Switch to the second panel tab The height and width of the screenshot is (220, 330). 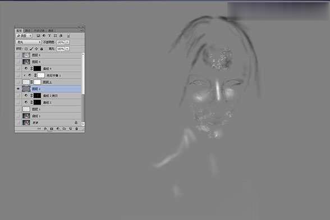27,31
